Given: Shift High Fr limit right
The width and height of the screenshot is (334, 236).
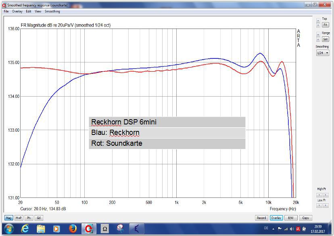Looking at the screenshot, I should (325, 195).
